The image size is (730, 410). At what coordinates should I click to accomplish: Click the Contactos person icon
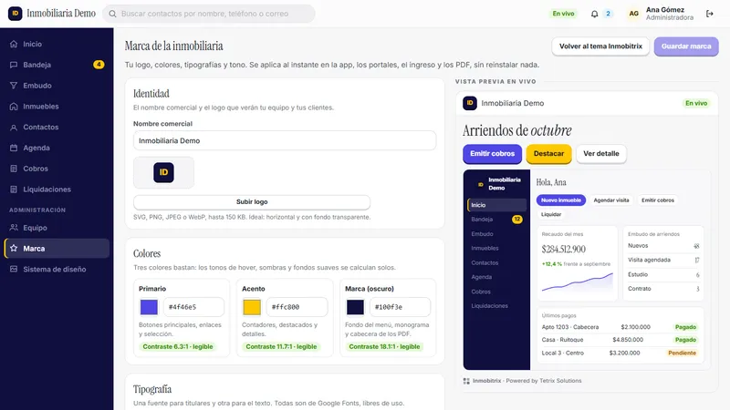tap(14, 127)
